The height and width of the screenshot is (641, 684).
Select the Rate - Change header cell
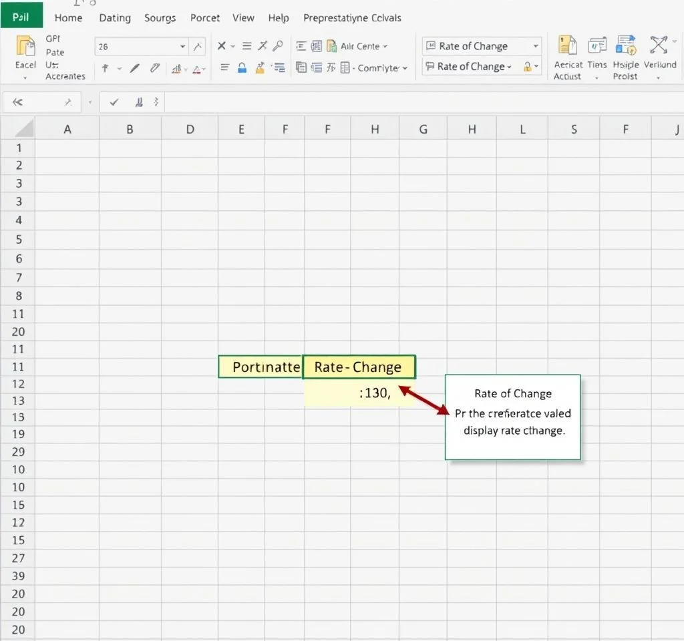(359, 367)
